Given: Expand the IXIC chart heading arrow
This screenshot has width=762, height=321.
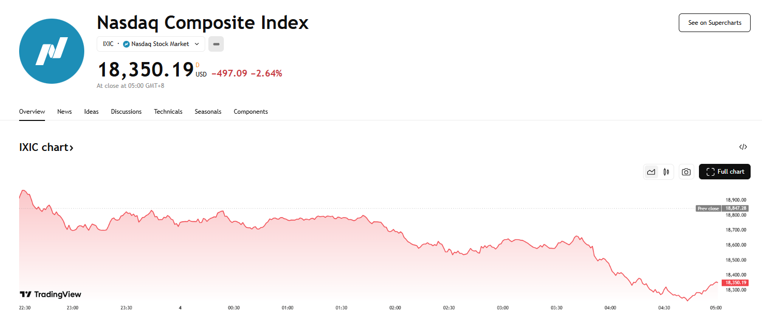Looking at the screenshot, I should [x=71, y=148].
